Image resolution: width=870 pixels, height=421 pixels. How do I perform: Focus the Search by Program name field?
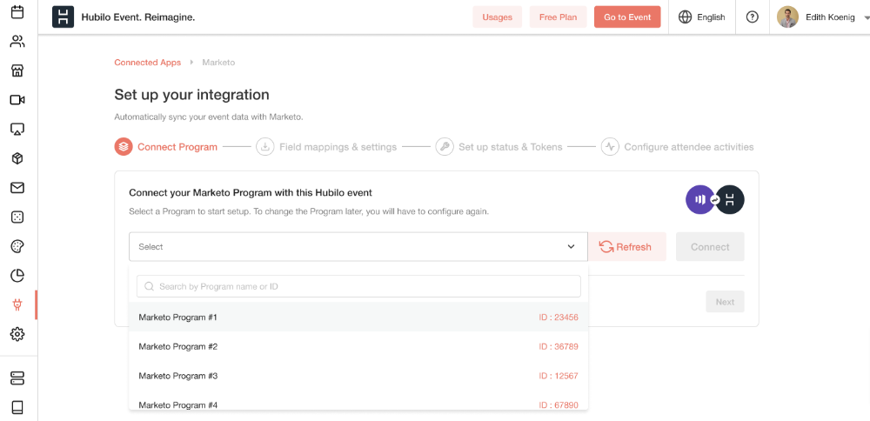tap(358, 286)
